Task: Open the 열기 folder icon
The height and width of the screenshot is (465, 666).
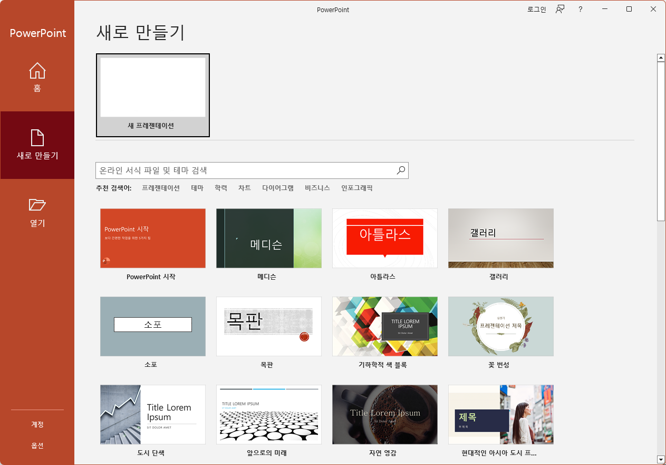Action: click(37, 205)
